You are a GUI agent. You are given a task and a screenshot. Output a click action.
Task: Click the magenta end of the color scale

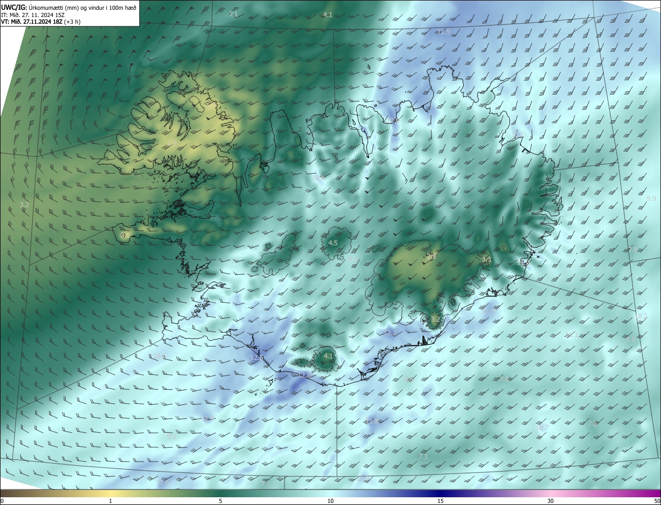point(652,493)
